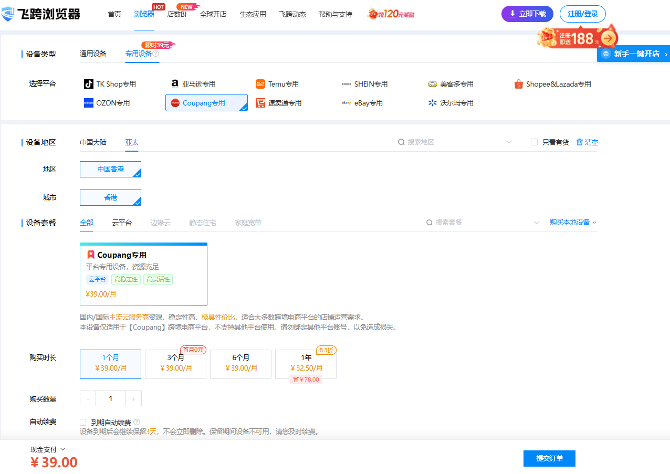670x474 pixels.
Task: Switch to 专用设备 tab
Action: click(x=138, y=54)
